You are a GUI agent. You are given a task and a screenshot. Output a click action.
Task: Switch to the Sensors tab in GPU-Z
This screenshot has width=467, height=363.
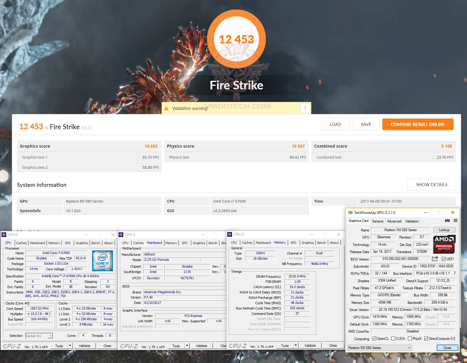point(378,221)
